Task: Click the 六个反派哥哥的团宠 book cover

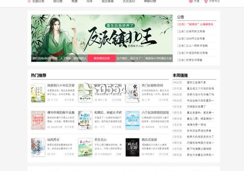Action: pos(132,120)
